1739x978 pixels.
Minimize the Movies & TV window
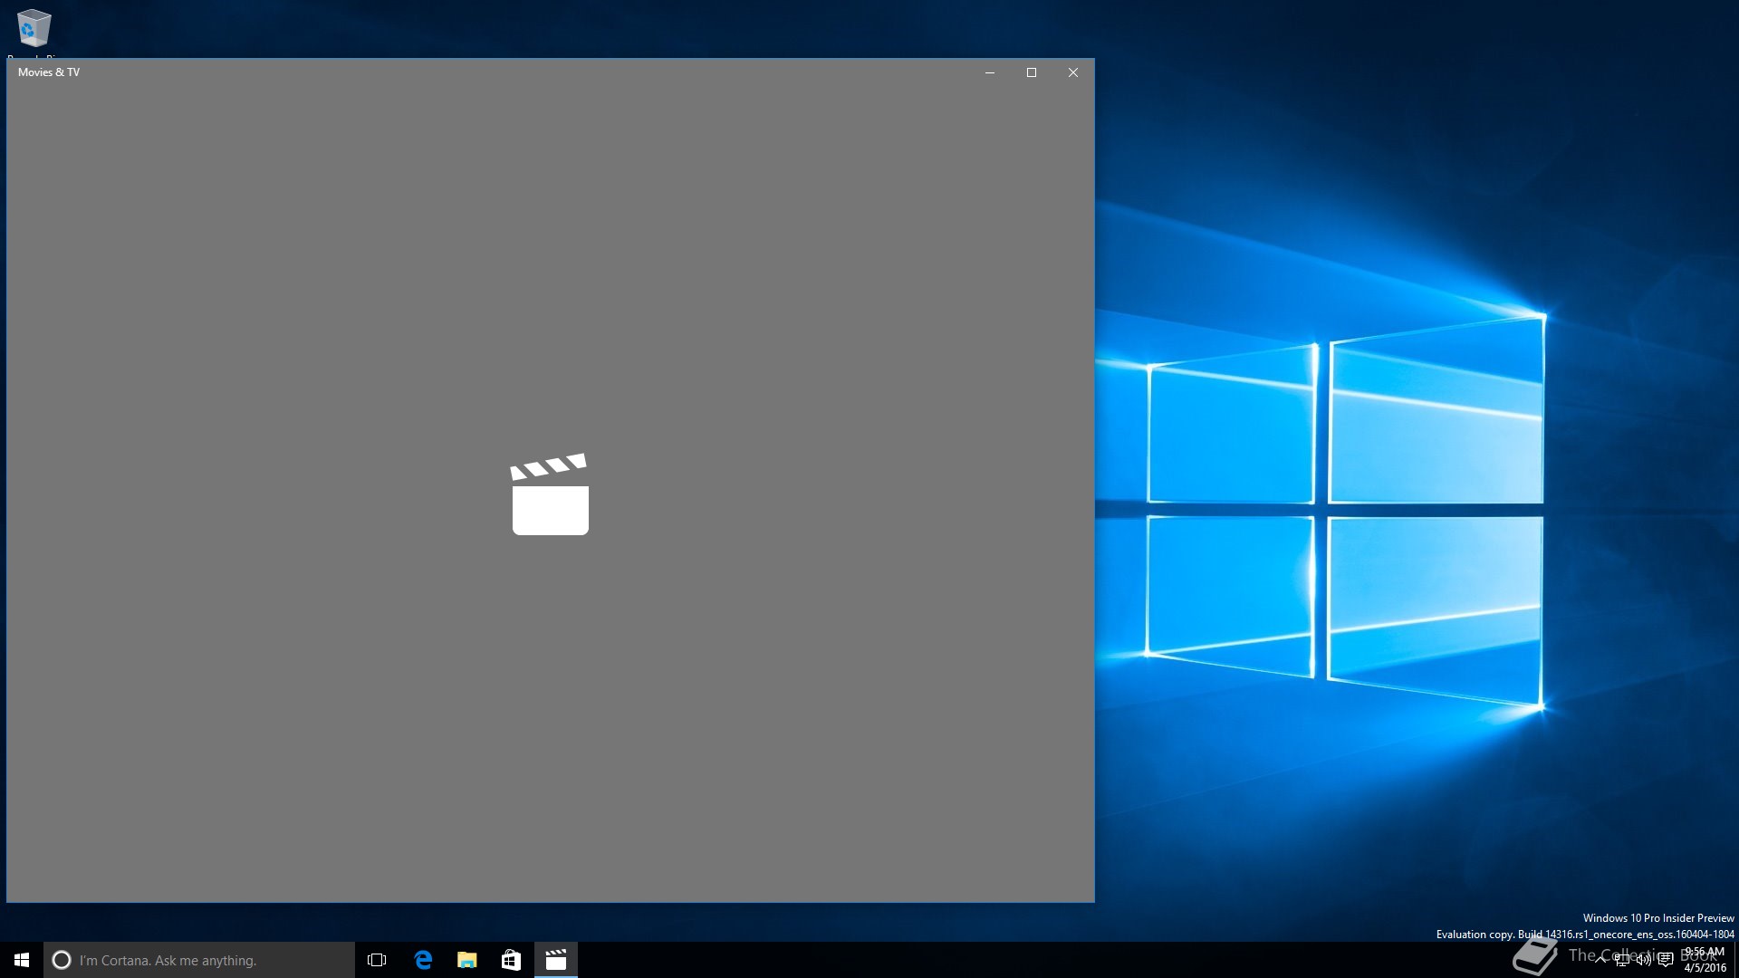pyautogui.click(x=990, y=72)
